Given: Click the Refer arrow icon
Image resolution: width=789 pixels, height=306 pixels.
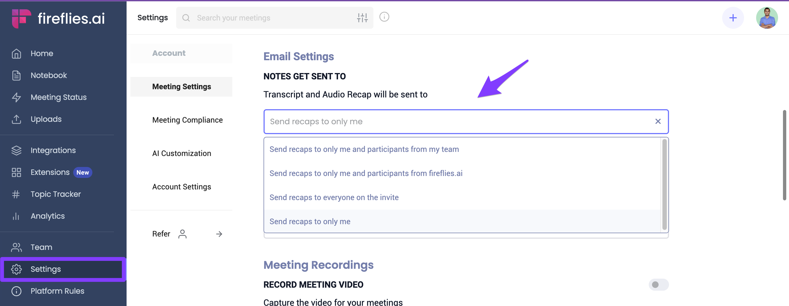Looking at the screenshot, I should (219, 234).
